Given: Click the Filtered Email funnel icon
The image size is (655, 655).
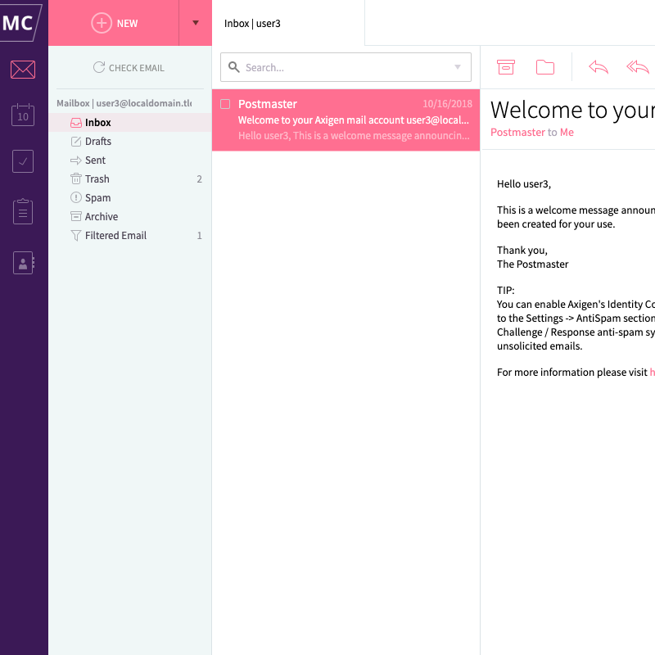Looking at the screenshot, I should 76,236.
